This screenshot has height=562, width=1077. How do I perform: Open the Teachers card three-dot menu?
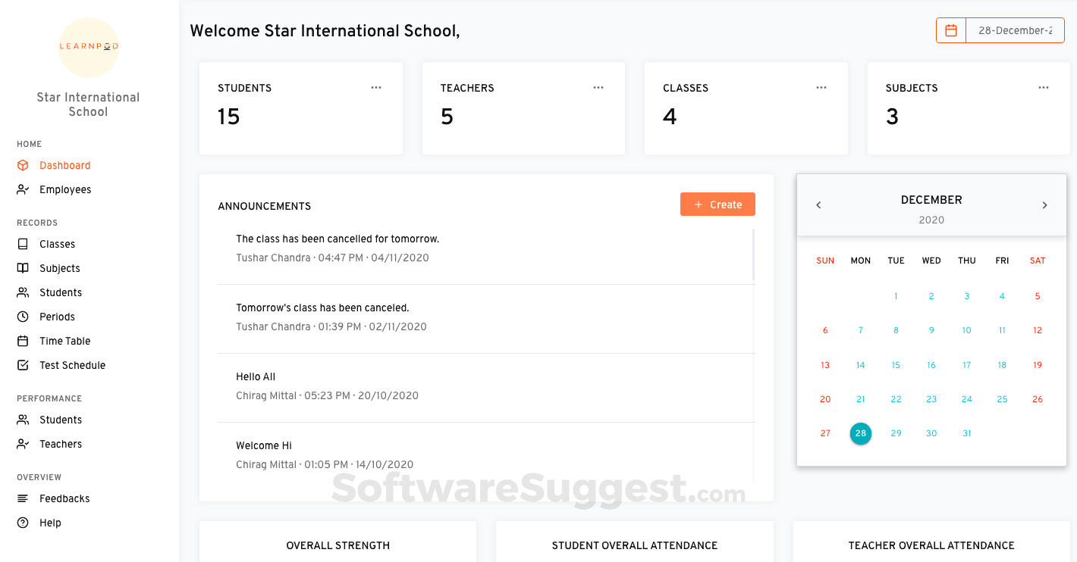(x=598, y=88)
